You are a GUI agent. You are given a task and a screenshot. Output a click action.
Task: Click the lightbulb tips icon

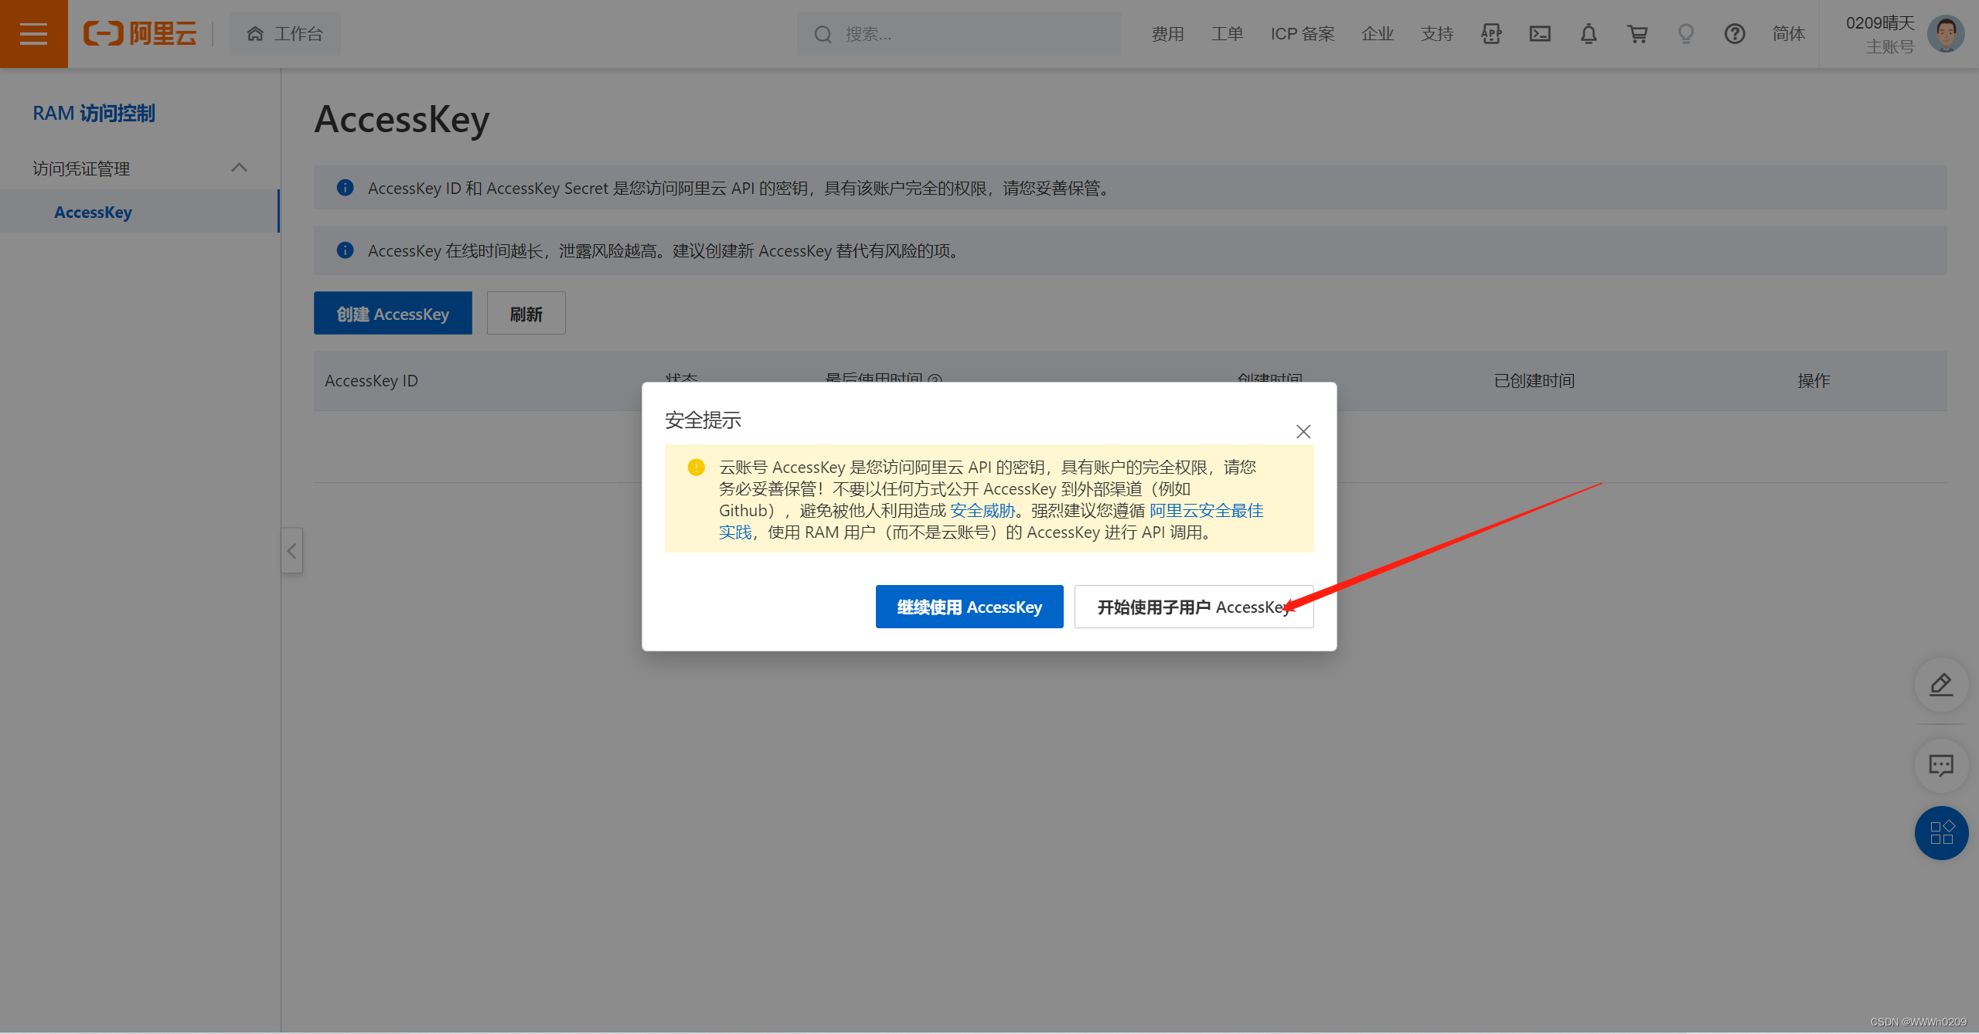click(x=1686, y=34)
